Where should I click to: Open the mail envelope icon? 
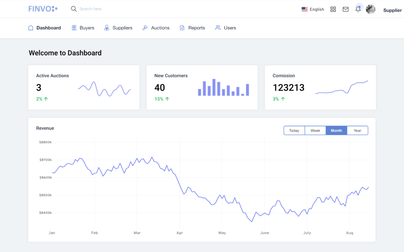pos(346,9)
